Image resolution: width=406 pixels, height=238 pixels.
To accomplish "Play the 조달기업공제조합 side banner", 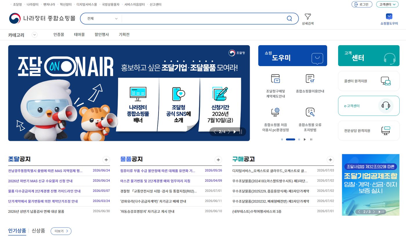I will pos(379,212).
